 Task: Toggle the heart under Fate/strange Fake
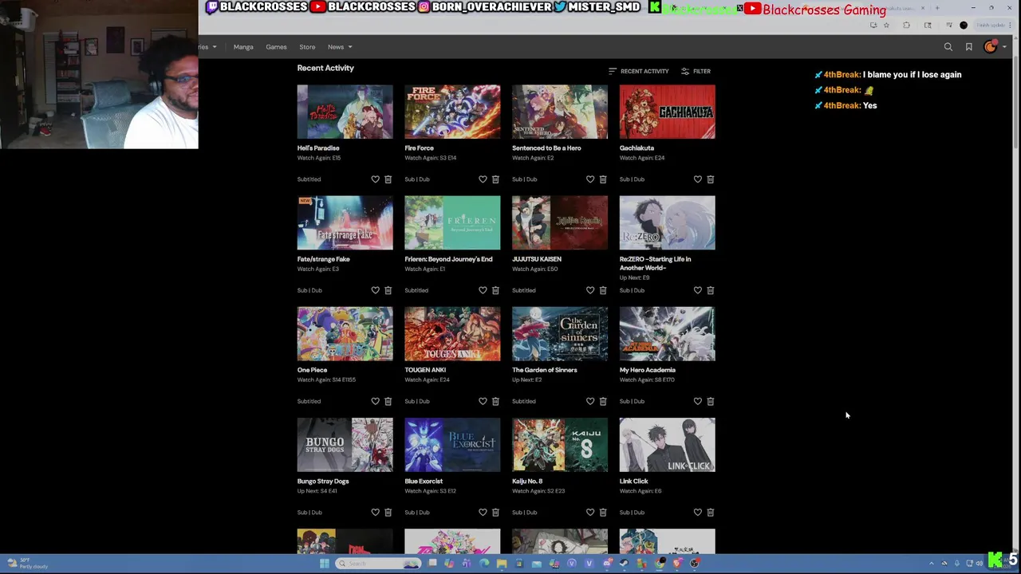point(375,290)
